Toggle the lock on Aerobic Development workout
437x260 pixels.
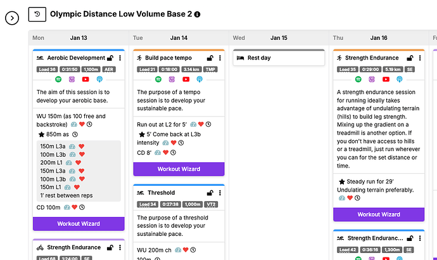coord(110,58)
